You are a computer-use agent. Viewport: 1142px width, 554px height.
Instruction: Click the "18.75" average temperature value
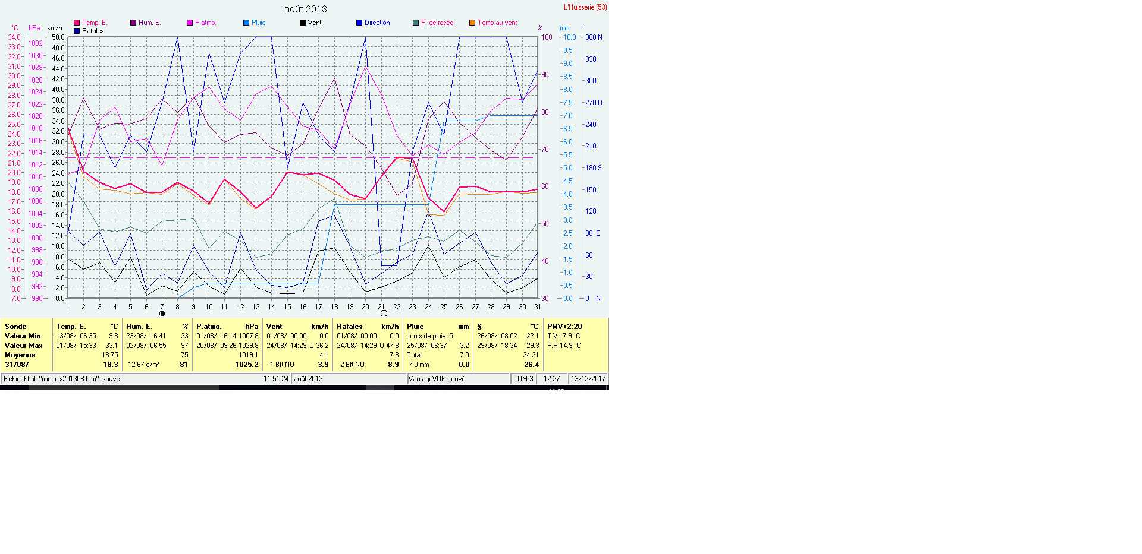pyautogui.click(x=110, y=355)
